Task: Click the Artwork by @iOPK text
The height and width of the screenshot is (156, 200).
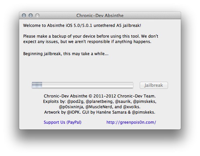Action: pyautogui.click(x=63, y=112)
